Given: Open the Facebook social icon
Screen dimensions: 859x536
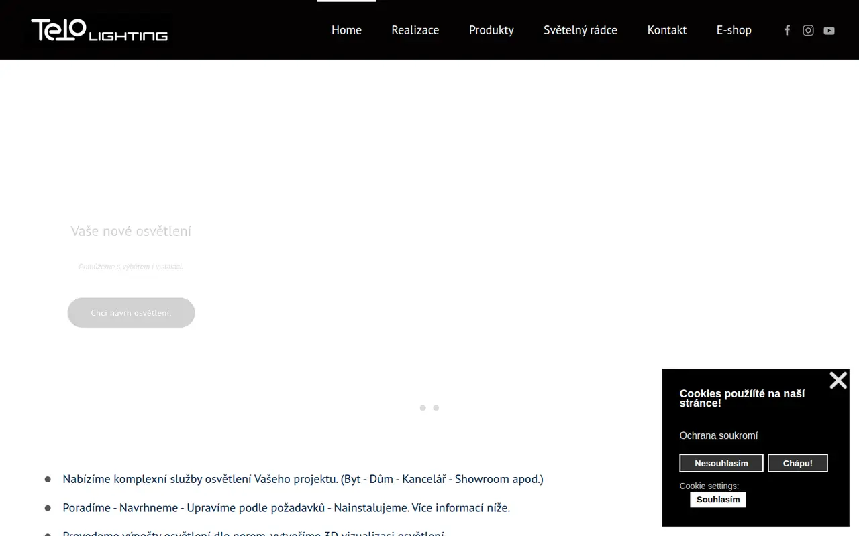Looking at the screenshot, I should coord(787,30).
